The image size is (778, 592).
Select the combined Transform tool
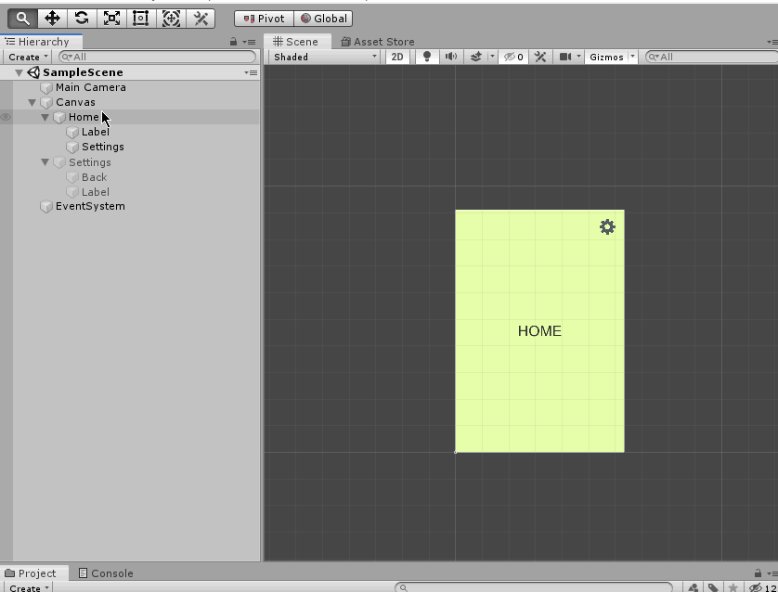pos(171,19)
